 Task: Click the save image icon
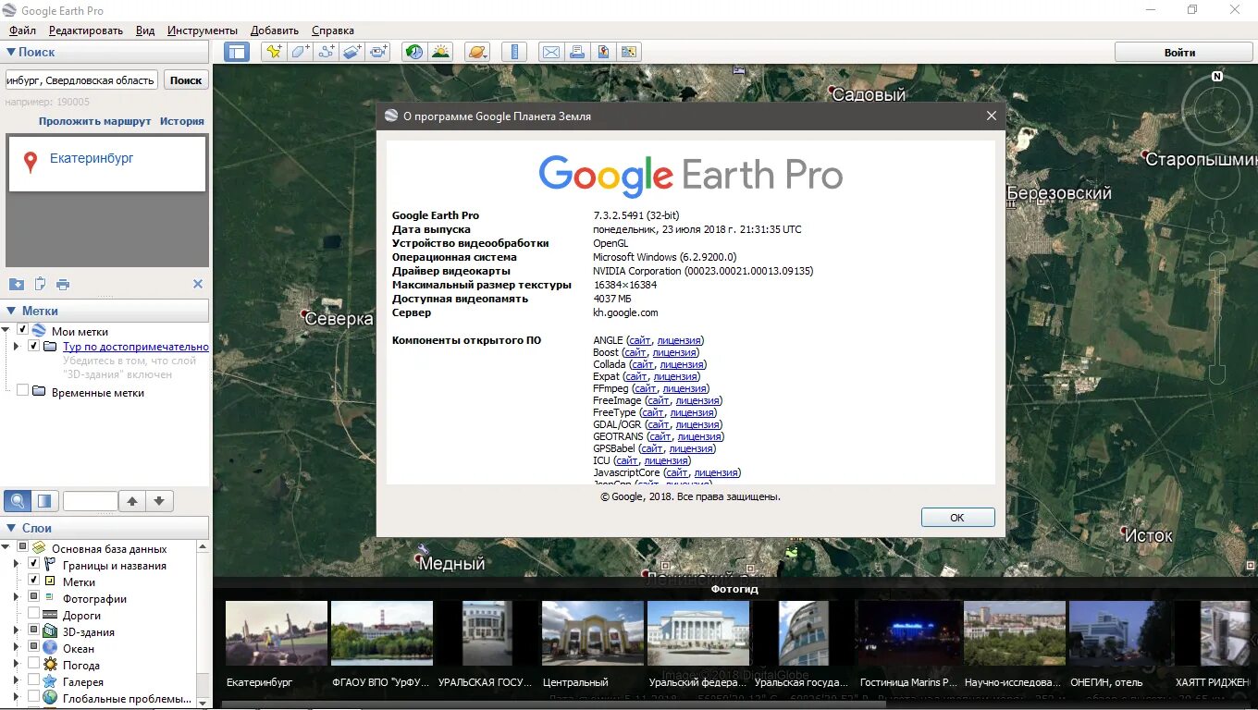(602, 52)
